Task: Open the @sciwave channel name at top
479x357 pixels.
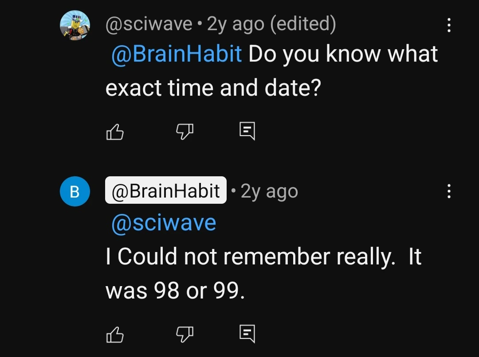Action: pyautogui.click(x=149, y=24)
